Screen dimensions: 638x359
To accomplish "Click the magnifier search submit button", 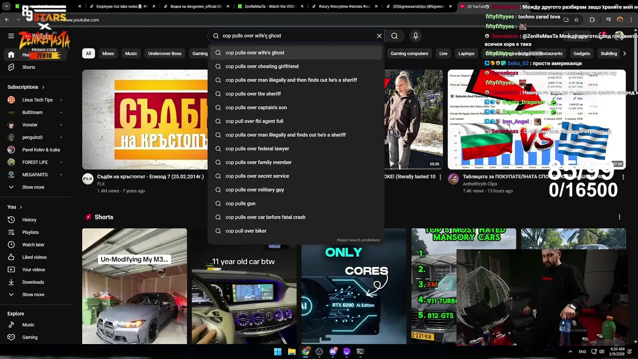I will point(394,36).
